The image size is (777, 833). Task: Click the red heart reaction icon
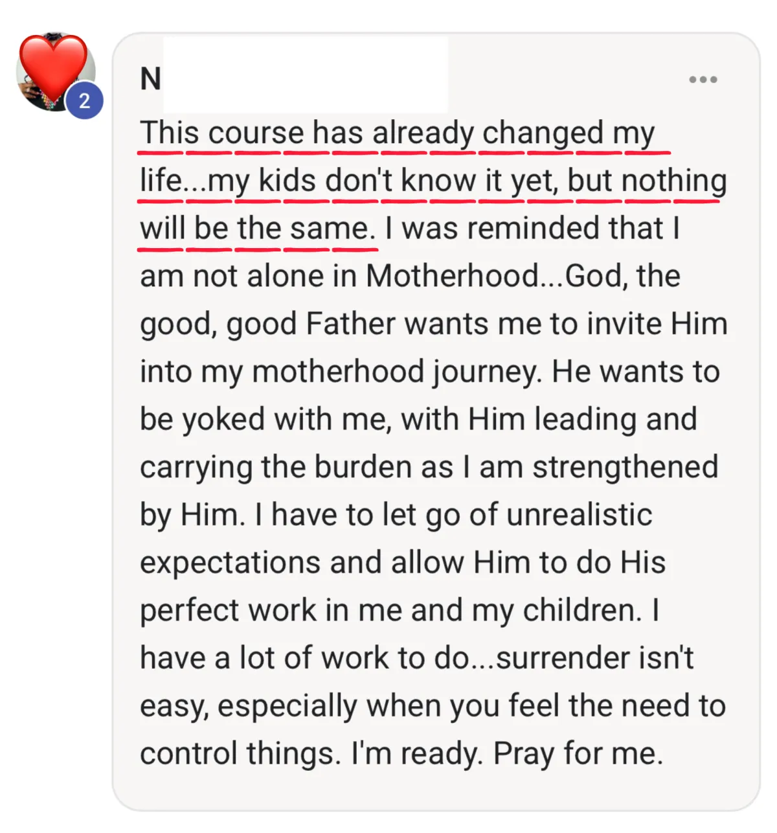52,65
